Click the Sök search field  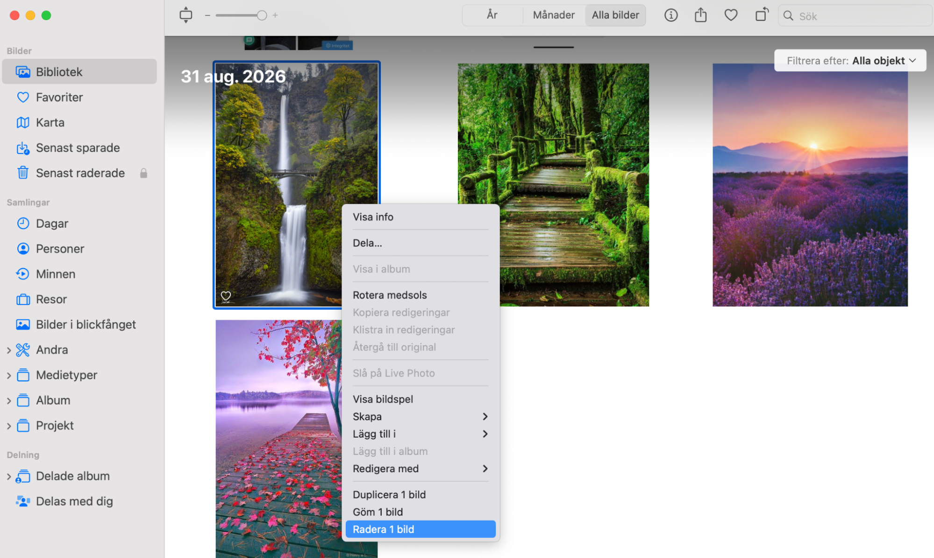click(x=855, y=16)
